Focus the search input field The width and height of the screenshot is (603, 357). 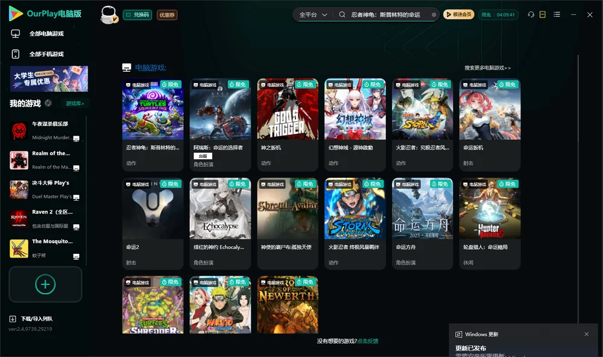pos(385,14)
